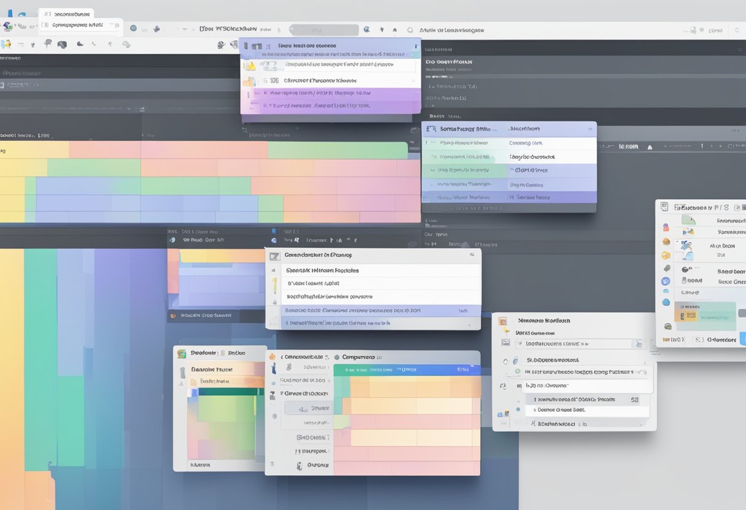This screenshot has height=510, width=746.
Task: Open the dropdown in the floating panel header
Action: click(590, 129)
